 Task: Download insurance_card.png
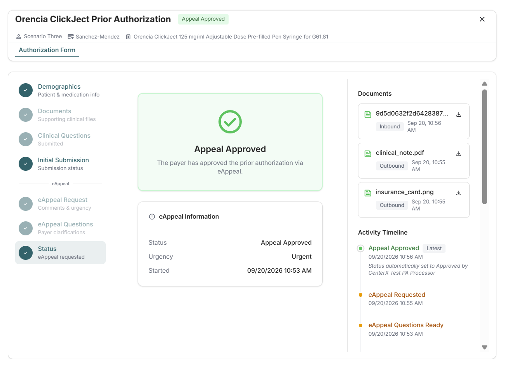click(459, 193)
